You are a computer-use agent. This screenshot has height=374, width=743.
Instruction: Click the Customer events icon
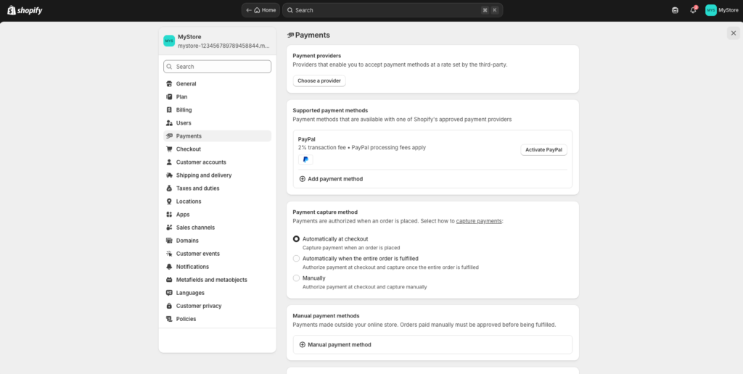169,254
